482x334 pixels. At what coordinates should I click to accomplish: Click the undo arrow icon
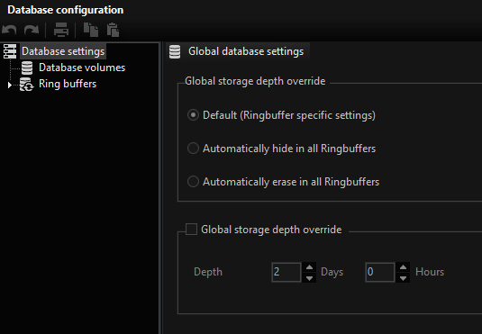coord(9,30)
